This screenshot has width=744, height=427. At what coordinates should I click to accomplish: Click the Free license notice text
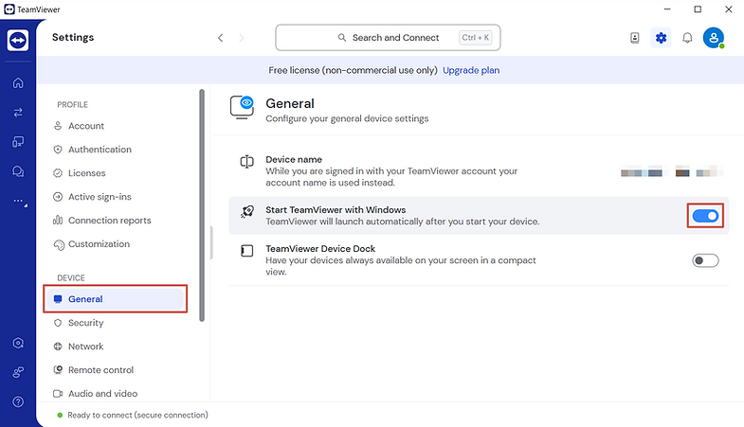tap(353, 70)
